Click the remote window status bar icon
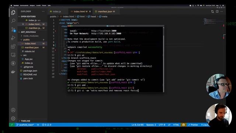This screenshot has width=236, height=133. tap(12, 125)
